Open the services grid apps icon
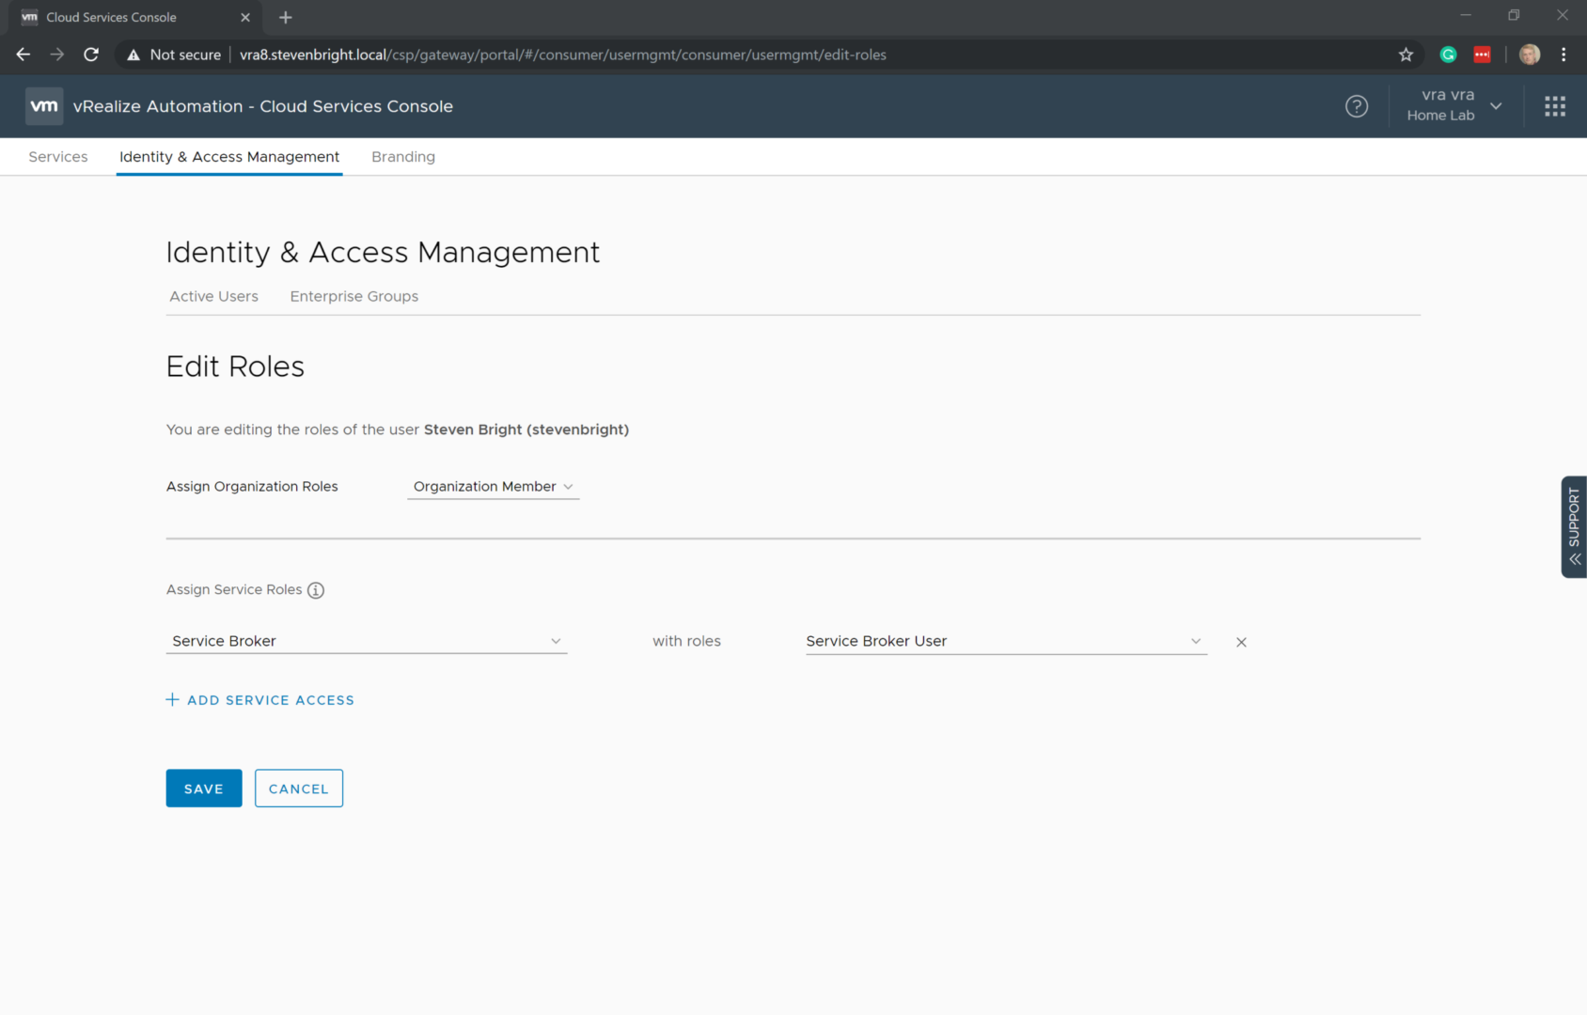The image size is (1587, 1015). pyautogui.click(x=1554, y=106)
